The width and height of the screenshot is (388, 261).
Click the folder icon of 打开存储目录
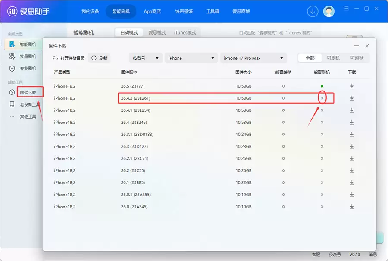[55, 58]
